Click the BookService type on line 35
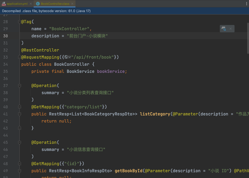The width and height of the screenshot is (249, 178). 80,72
